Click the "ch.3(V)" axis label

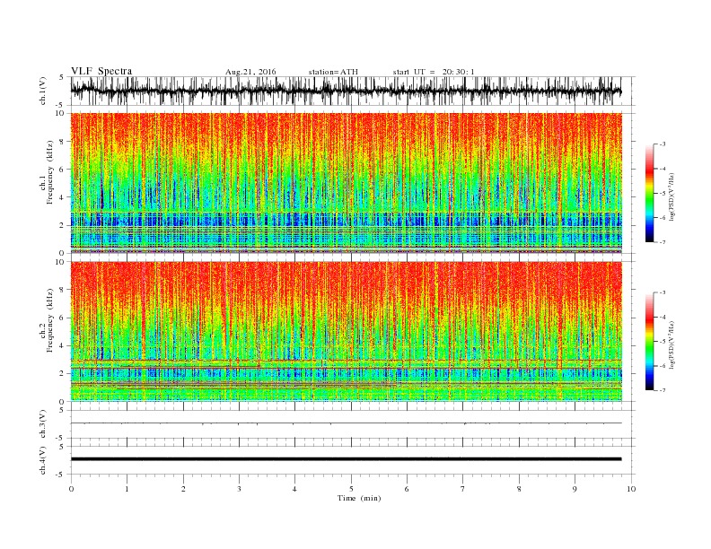coord(43,424)
